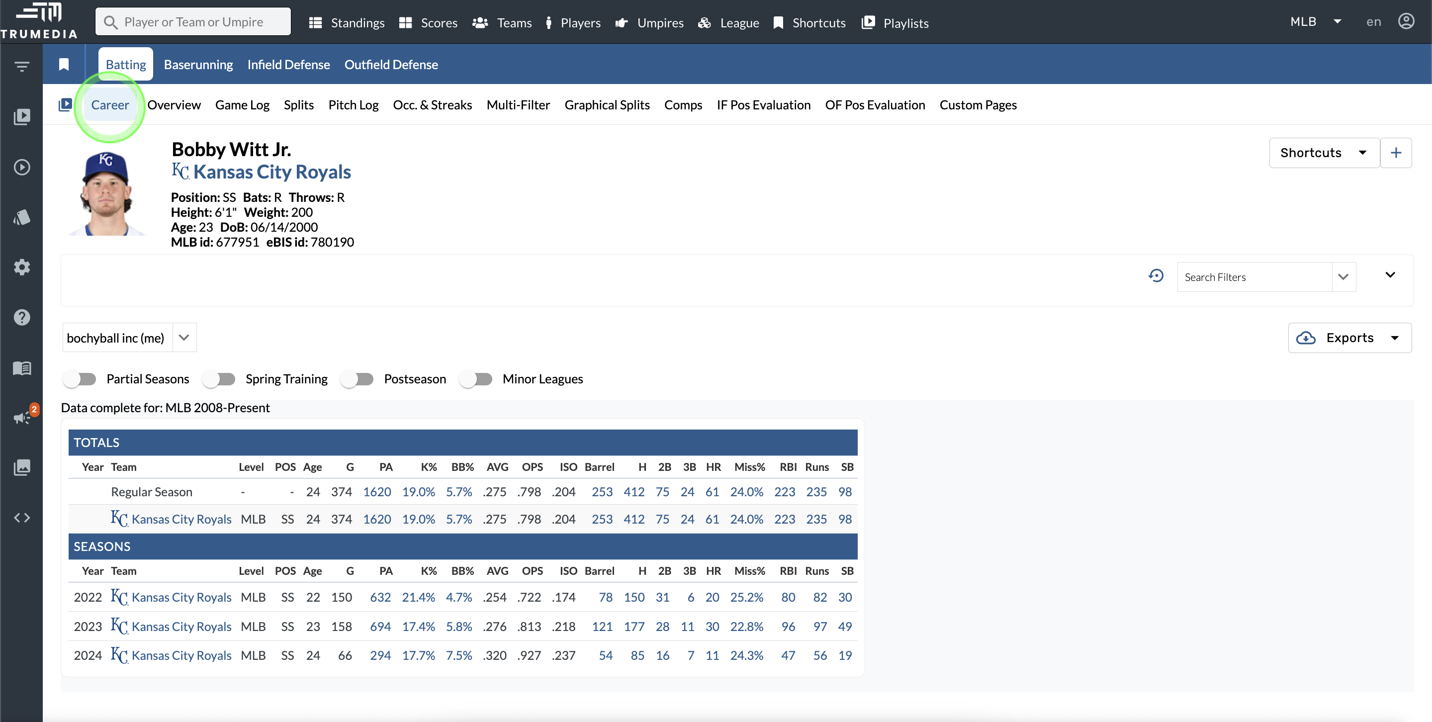Click the user account icon top right

click(1406, 22)
